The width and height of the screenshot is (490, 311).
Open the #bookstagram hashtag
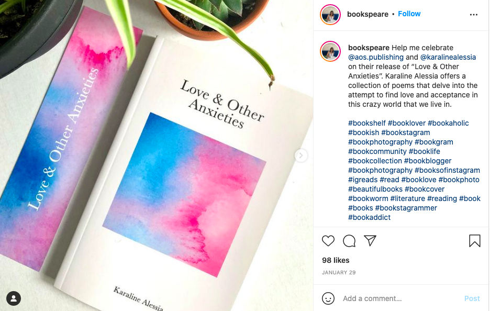(x=405, y=132)
